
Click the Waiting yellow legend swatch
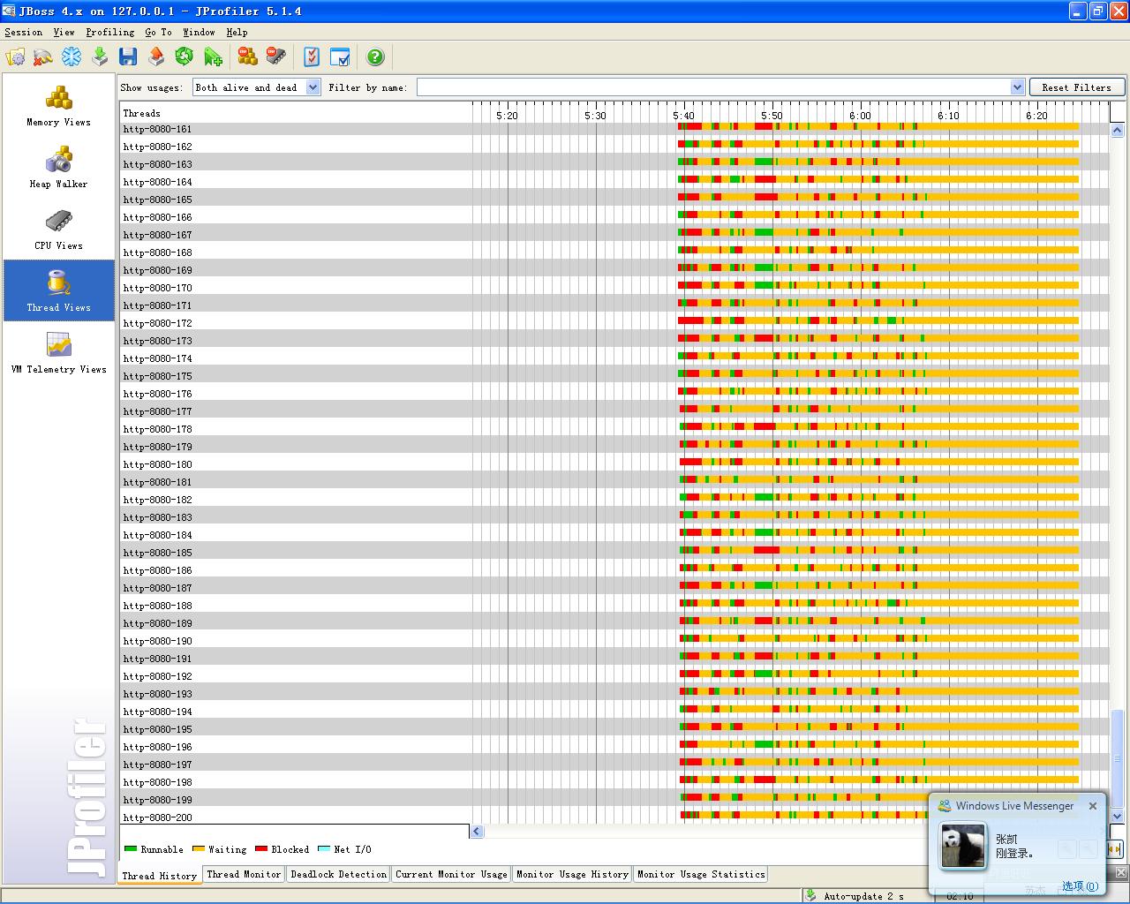tap(199, 849)
